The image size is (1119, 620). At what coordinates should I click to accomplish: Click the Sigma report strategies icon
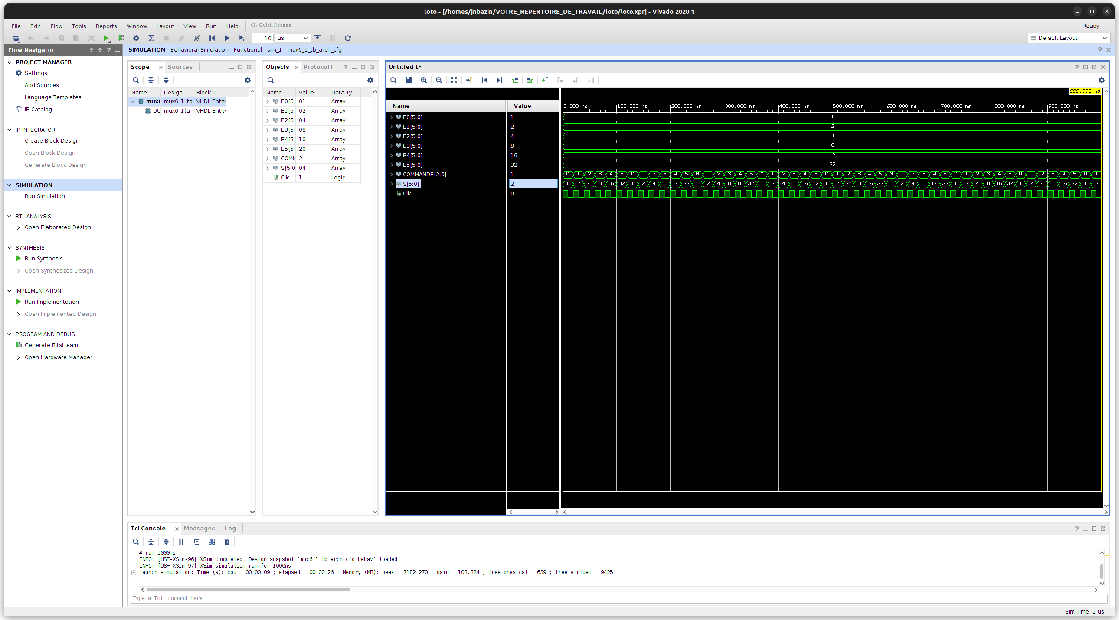[x=151, y=38]
